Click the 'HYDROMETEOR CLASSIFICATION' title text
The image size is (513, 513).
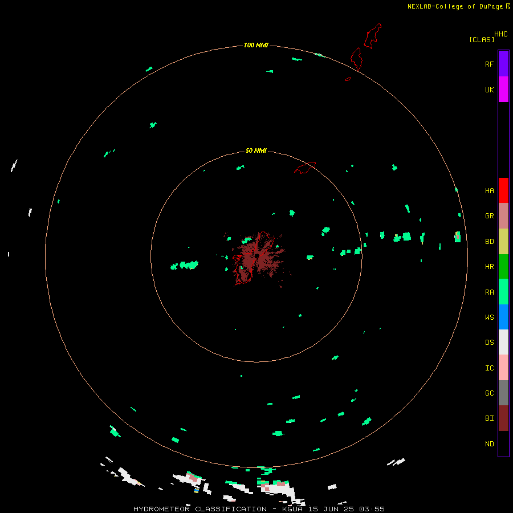pyautogui.click(x=200, y=509)
